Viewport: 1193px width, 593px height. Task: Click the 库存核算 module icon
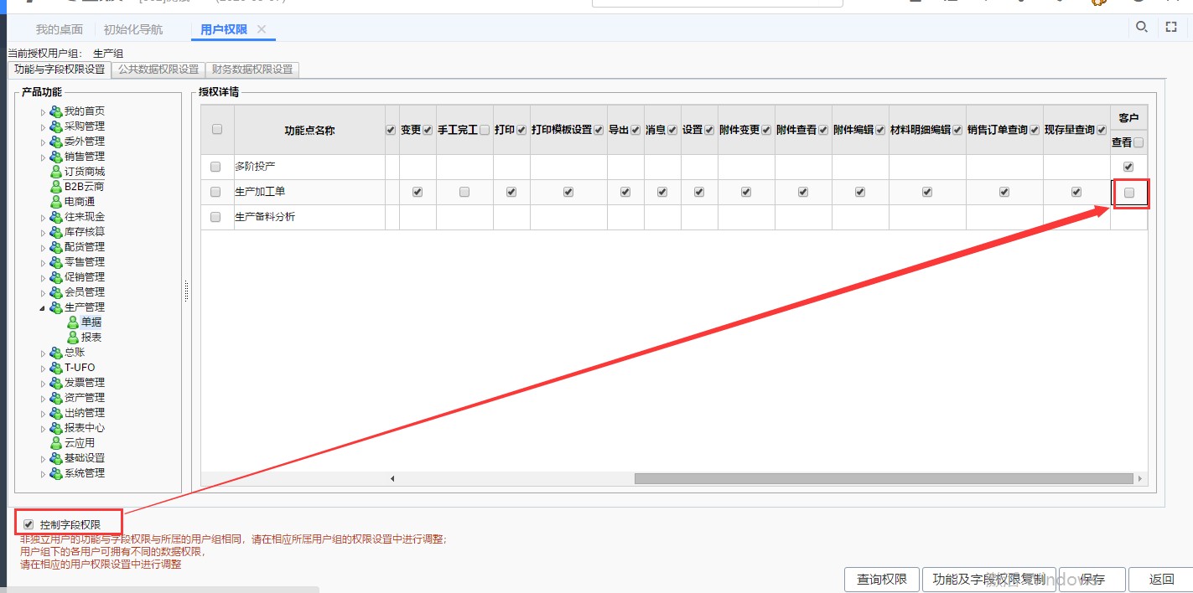[x=56, y=232]
